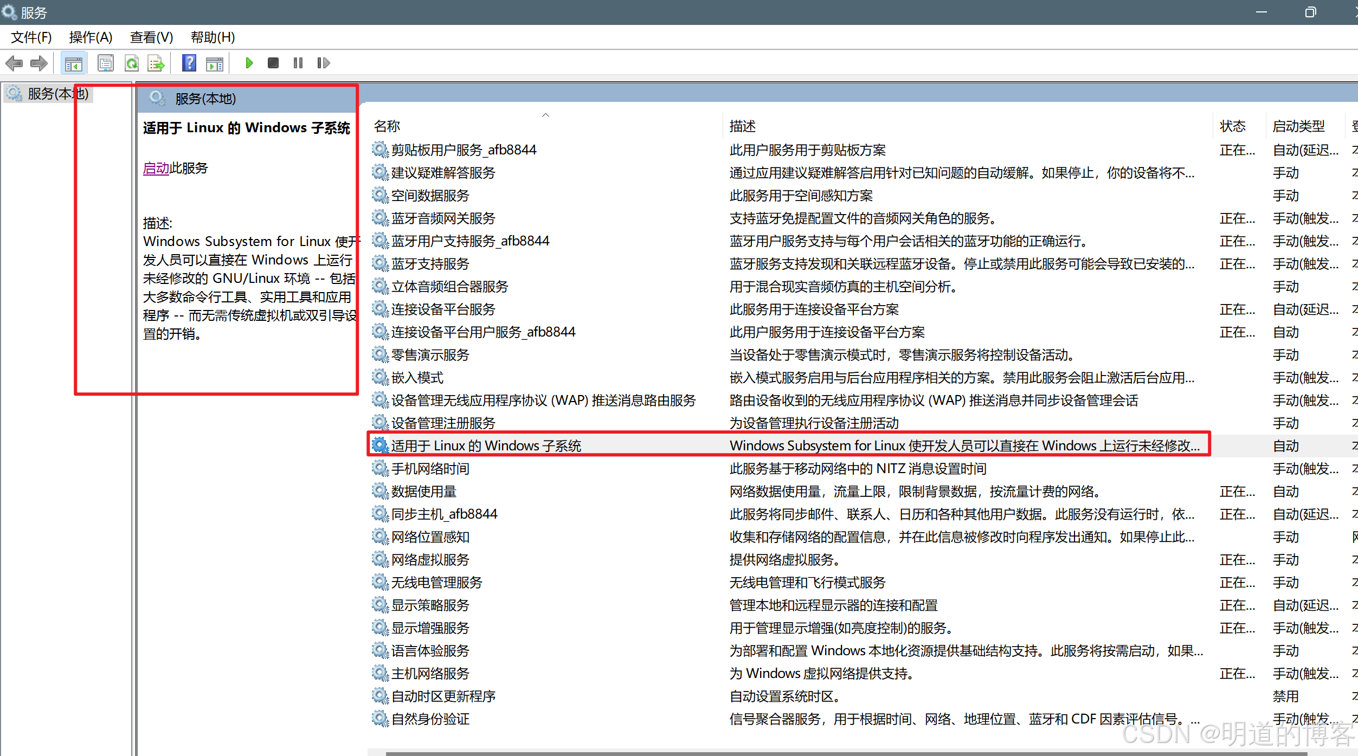Click the 启动 link to start service
This screenshot has height=756, width=1358.
tap(156, 169)
